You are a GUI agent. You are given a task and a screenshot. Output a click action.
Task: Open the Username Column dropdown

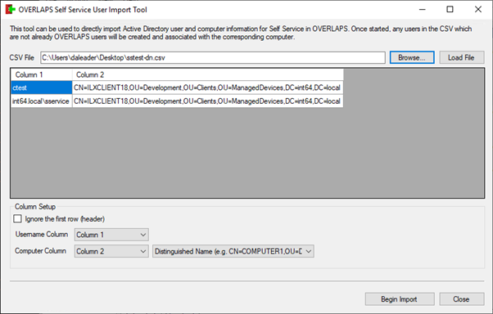pos(111,235)
